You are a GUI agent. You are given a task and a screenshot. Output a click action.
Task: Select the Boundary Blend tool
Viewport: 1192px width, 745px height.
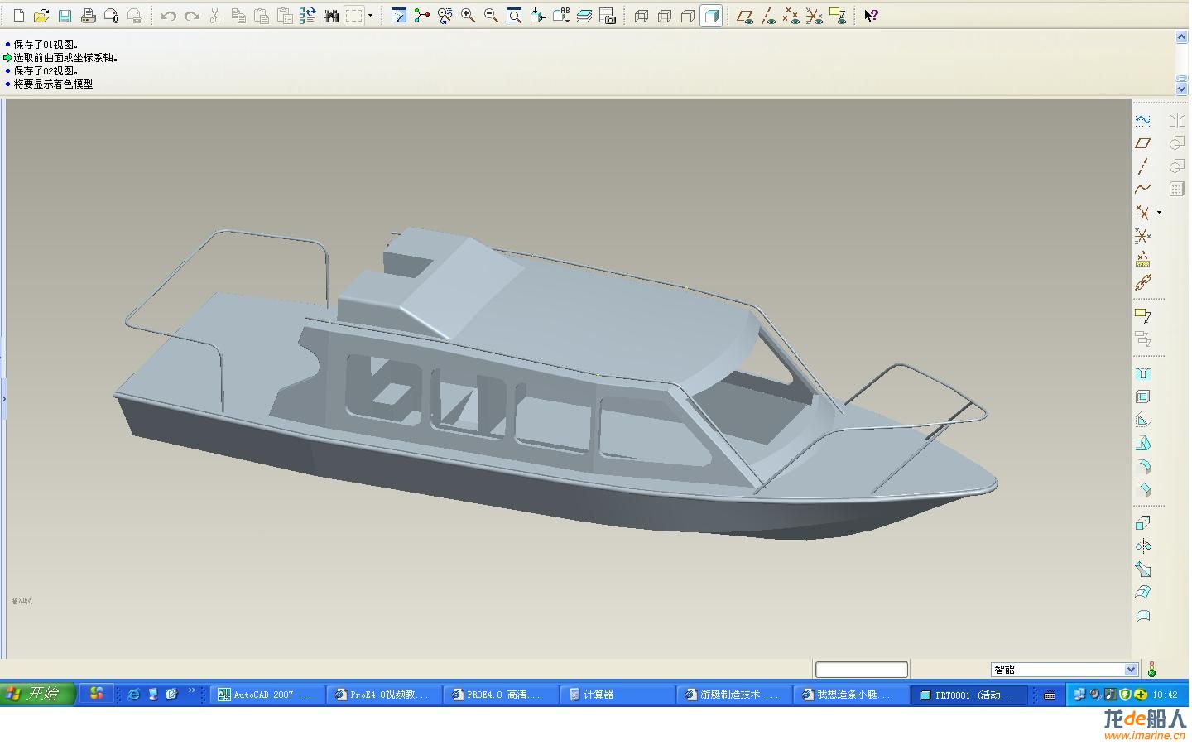[x=1143, y=592]
